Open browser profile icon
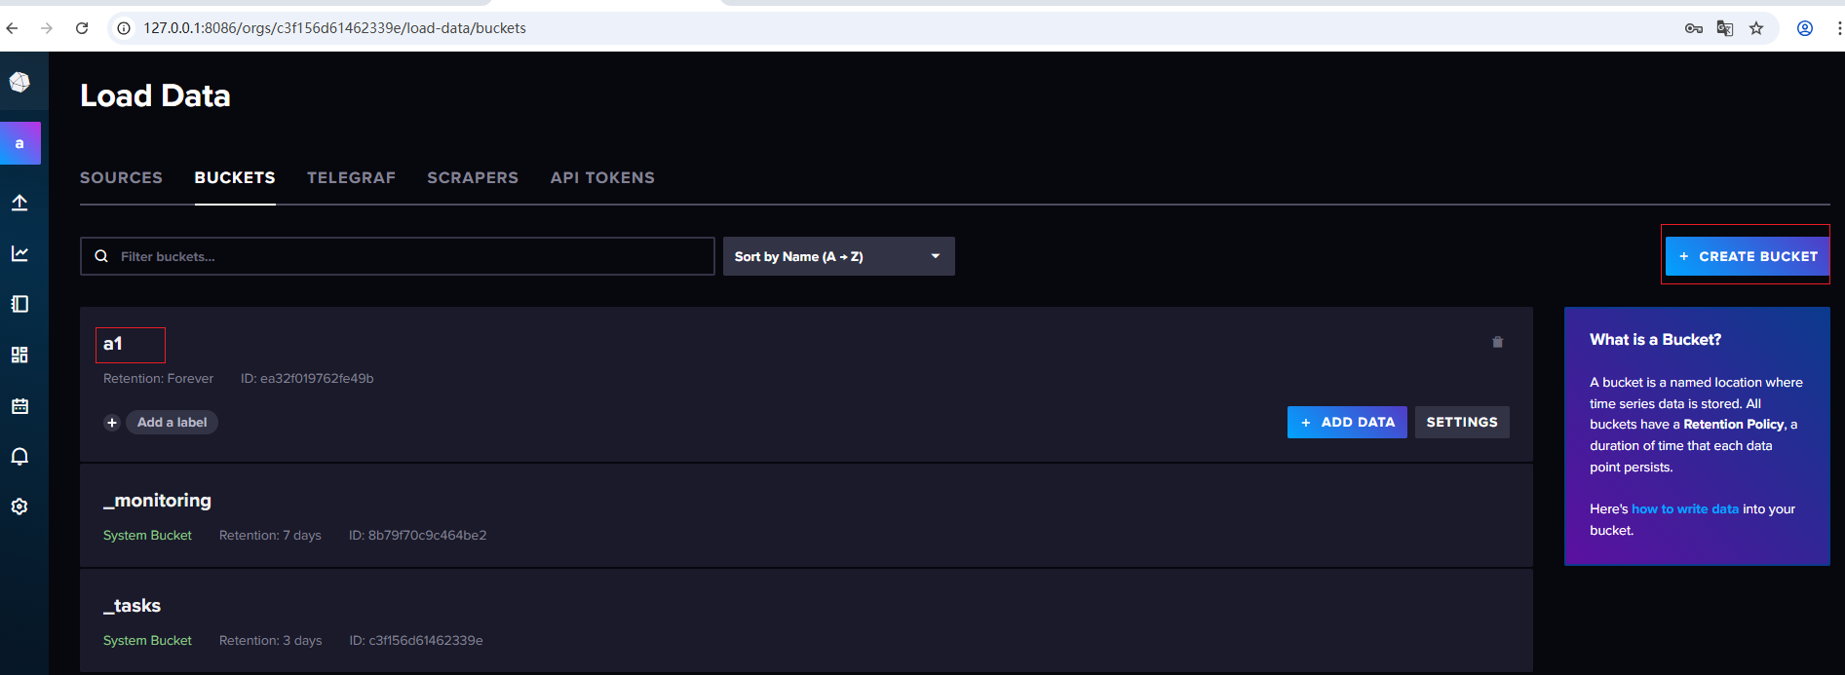This screenshot has height=675, width=1845. (1805, 28)
